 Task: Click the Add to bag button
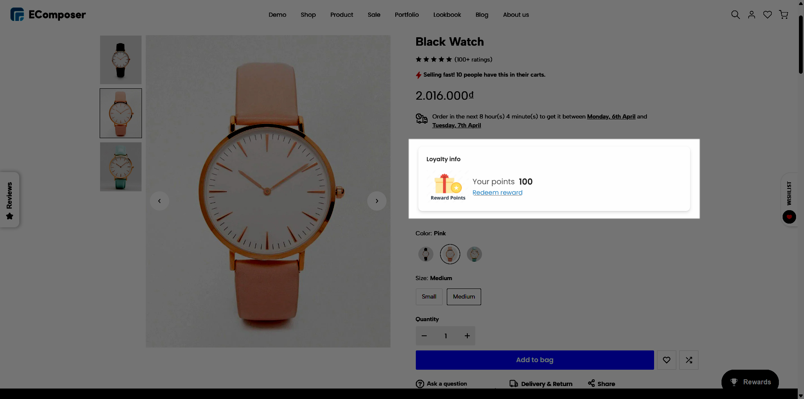point(535,360)
